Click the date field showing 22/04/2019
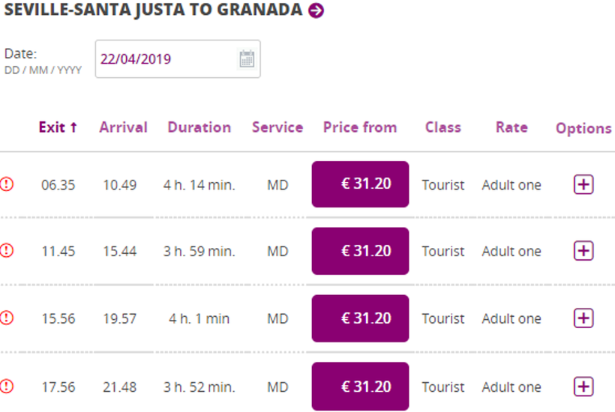Screen dimensions: 615x412 click(x=165, y=59)
